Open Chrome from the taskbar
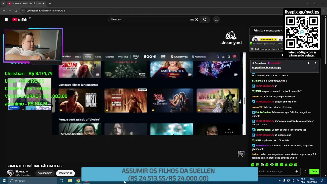This screenshot has height=184, width=327. click(78, 181)
